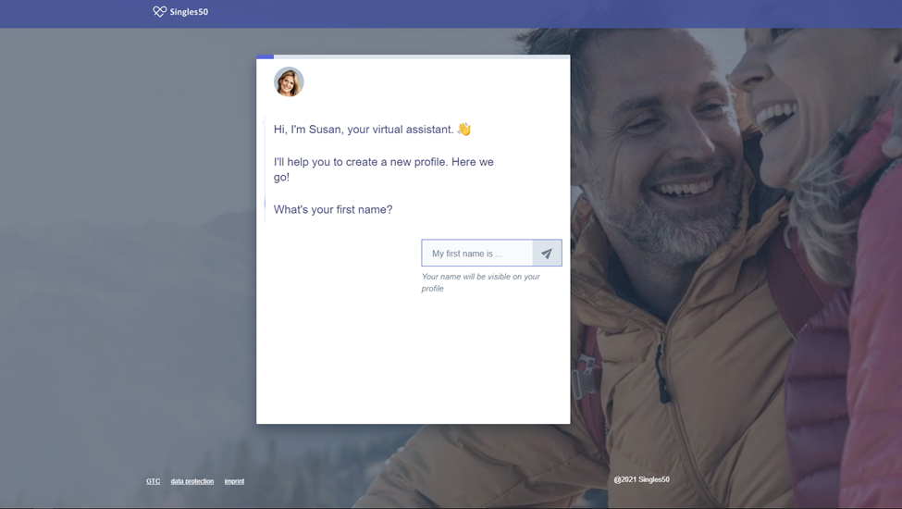Click the waving hand emoji
902x509 pixels.
click(x=464, y=130)
